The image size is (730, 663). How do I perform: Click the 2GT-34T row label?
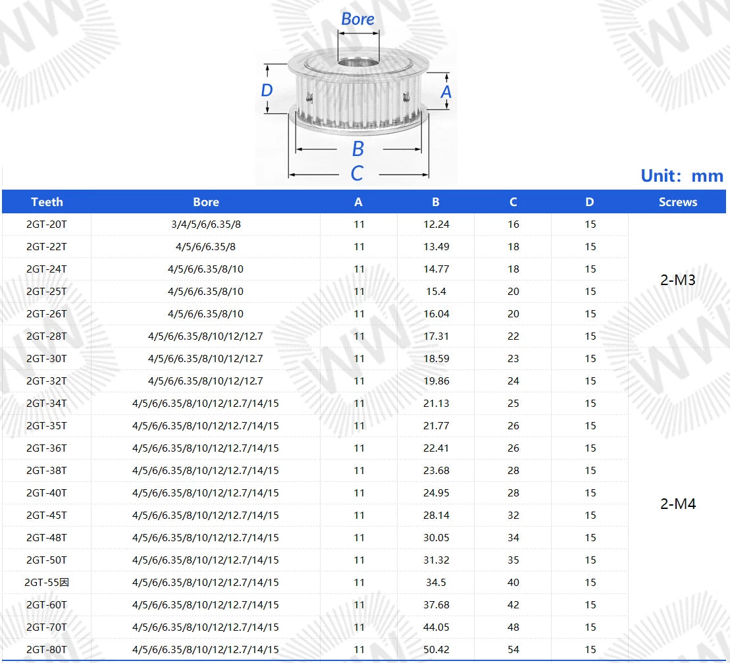[47, 403]
